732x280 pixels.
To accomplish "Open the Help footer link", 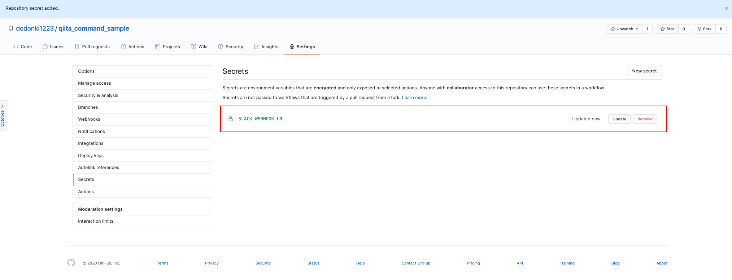I will point(360,263).
